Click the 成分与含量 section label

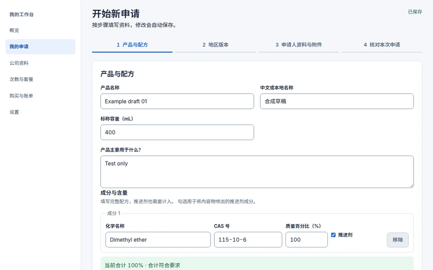pos(114,193)
